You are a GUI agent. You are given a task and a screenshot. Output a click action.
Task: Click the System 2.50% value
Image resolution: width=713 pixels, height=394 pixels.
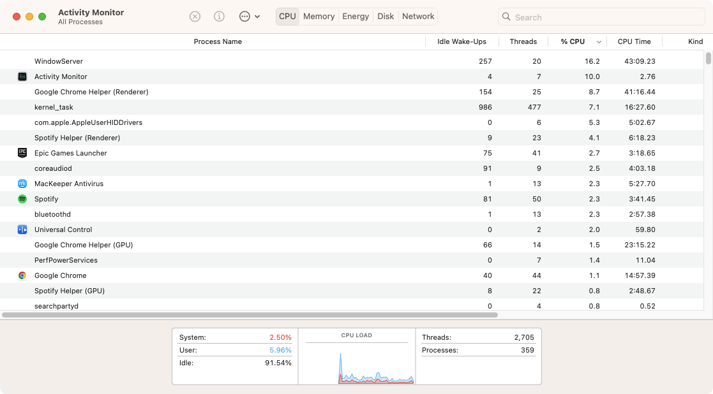[281, 337]
